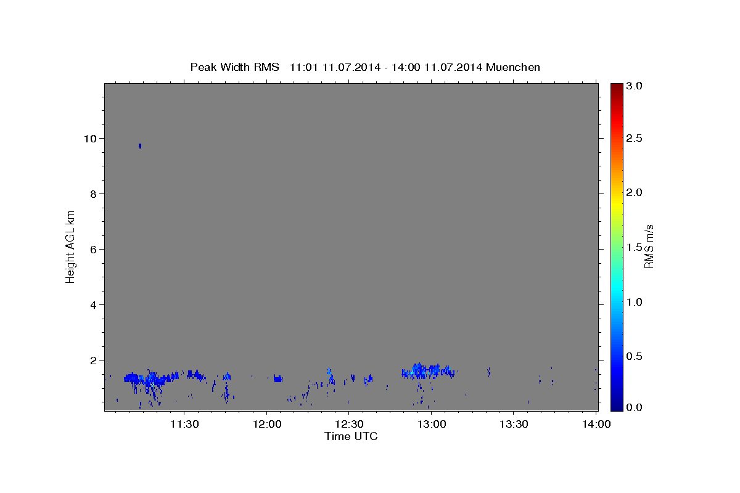
Task: Click the dark red top of the colorbar
Action: click(617, 88)
